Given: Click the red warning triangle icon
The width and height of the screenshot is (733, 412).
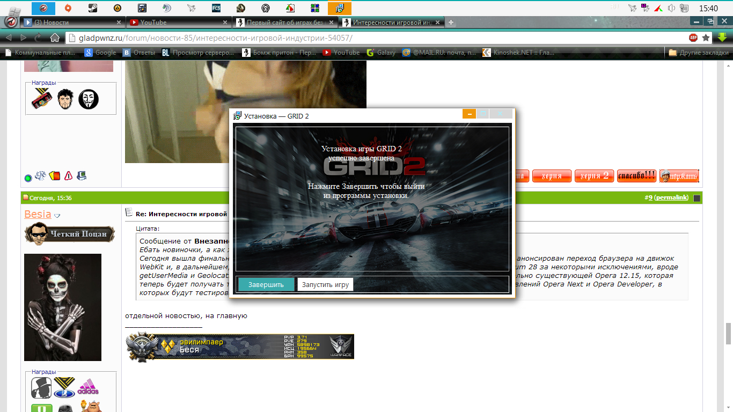Looking at the screenshot, I should 68,175.
